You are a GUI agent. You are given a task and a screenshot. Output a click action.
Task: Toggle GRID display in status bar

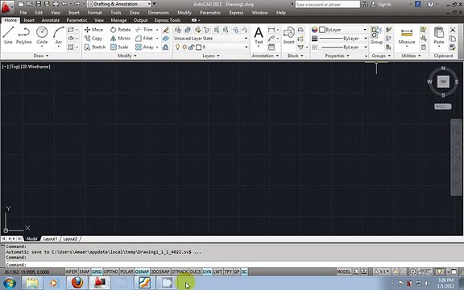(x=97, y=271)
